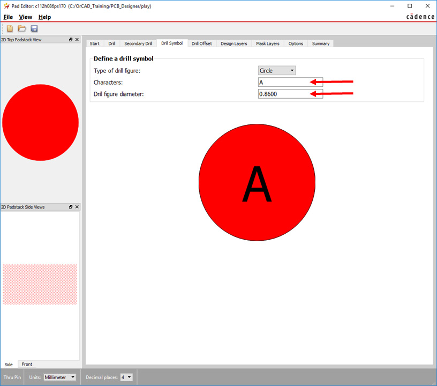437x386 pixels.
Task: Open the Help menu
Action: tap(44, 17)
